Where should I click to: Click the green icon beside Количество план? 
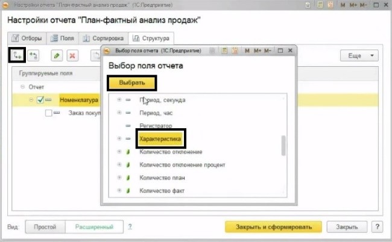coord(128,178)
